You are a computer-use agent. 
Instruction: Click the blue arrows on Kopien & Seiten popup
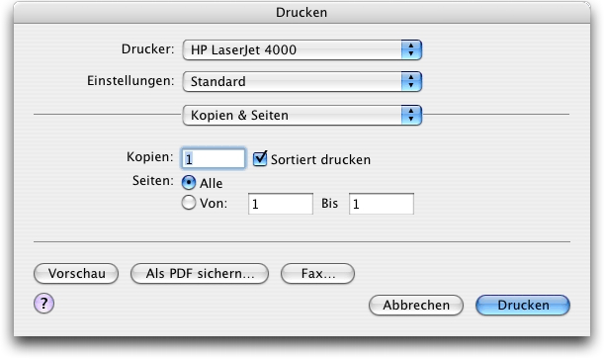pos(411,115)
